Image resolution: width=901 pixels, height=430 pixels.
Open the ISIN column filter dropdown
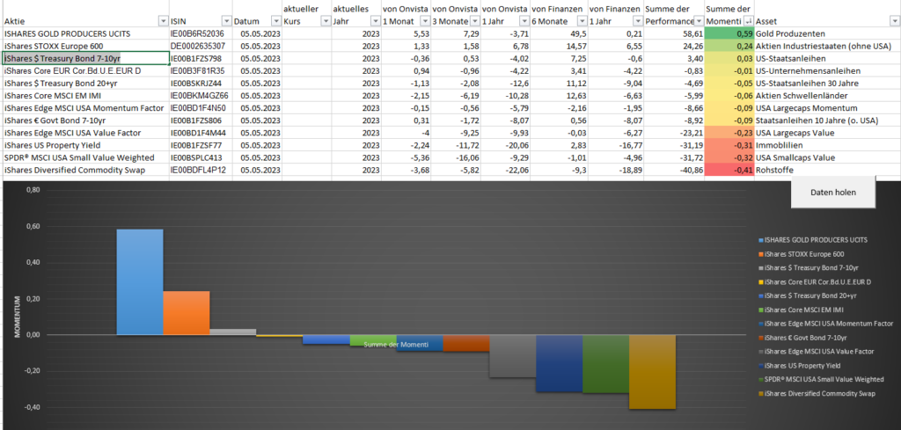tap(225, 21)
